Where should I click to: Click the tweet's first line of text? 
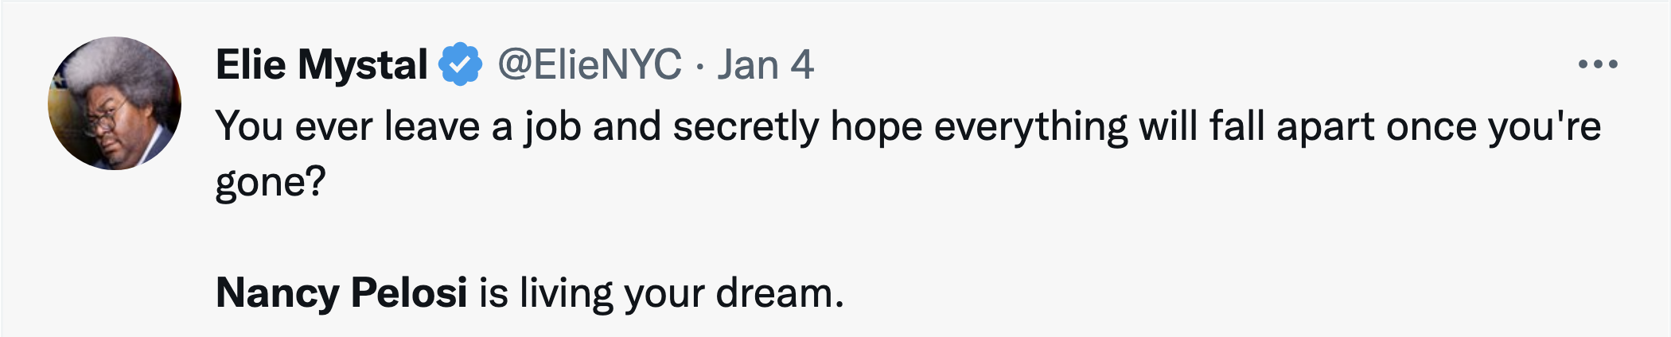(x=907, y=126)
